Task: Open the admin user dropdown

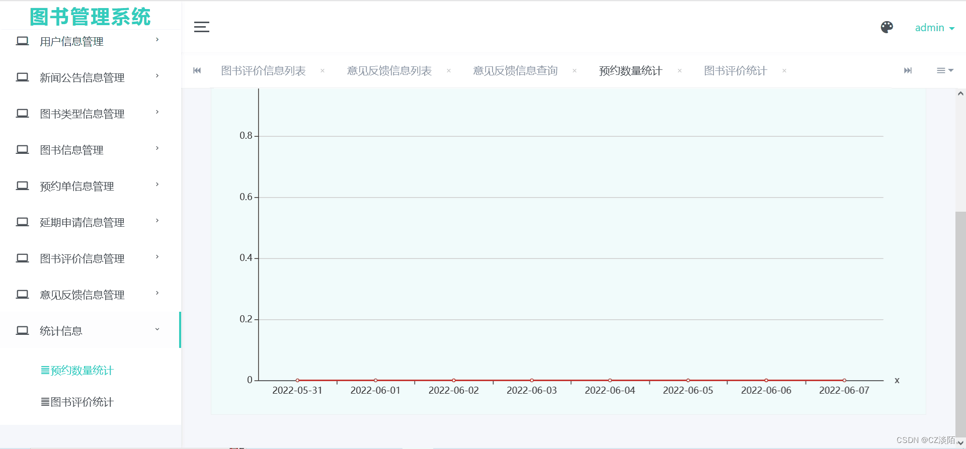Action: pos(934,28)
